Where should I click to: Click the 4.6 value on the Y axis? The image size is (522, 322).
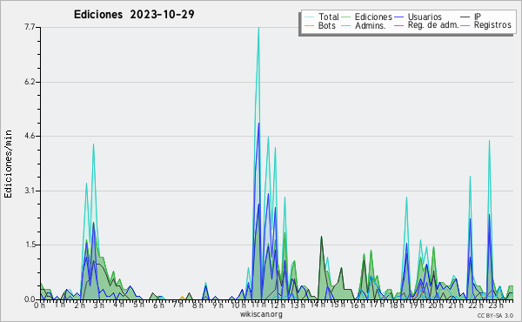click(30, 136)
